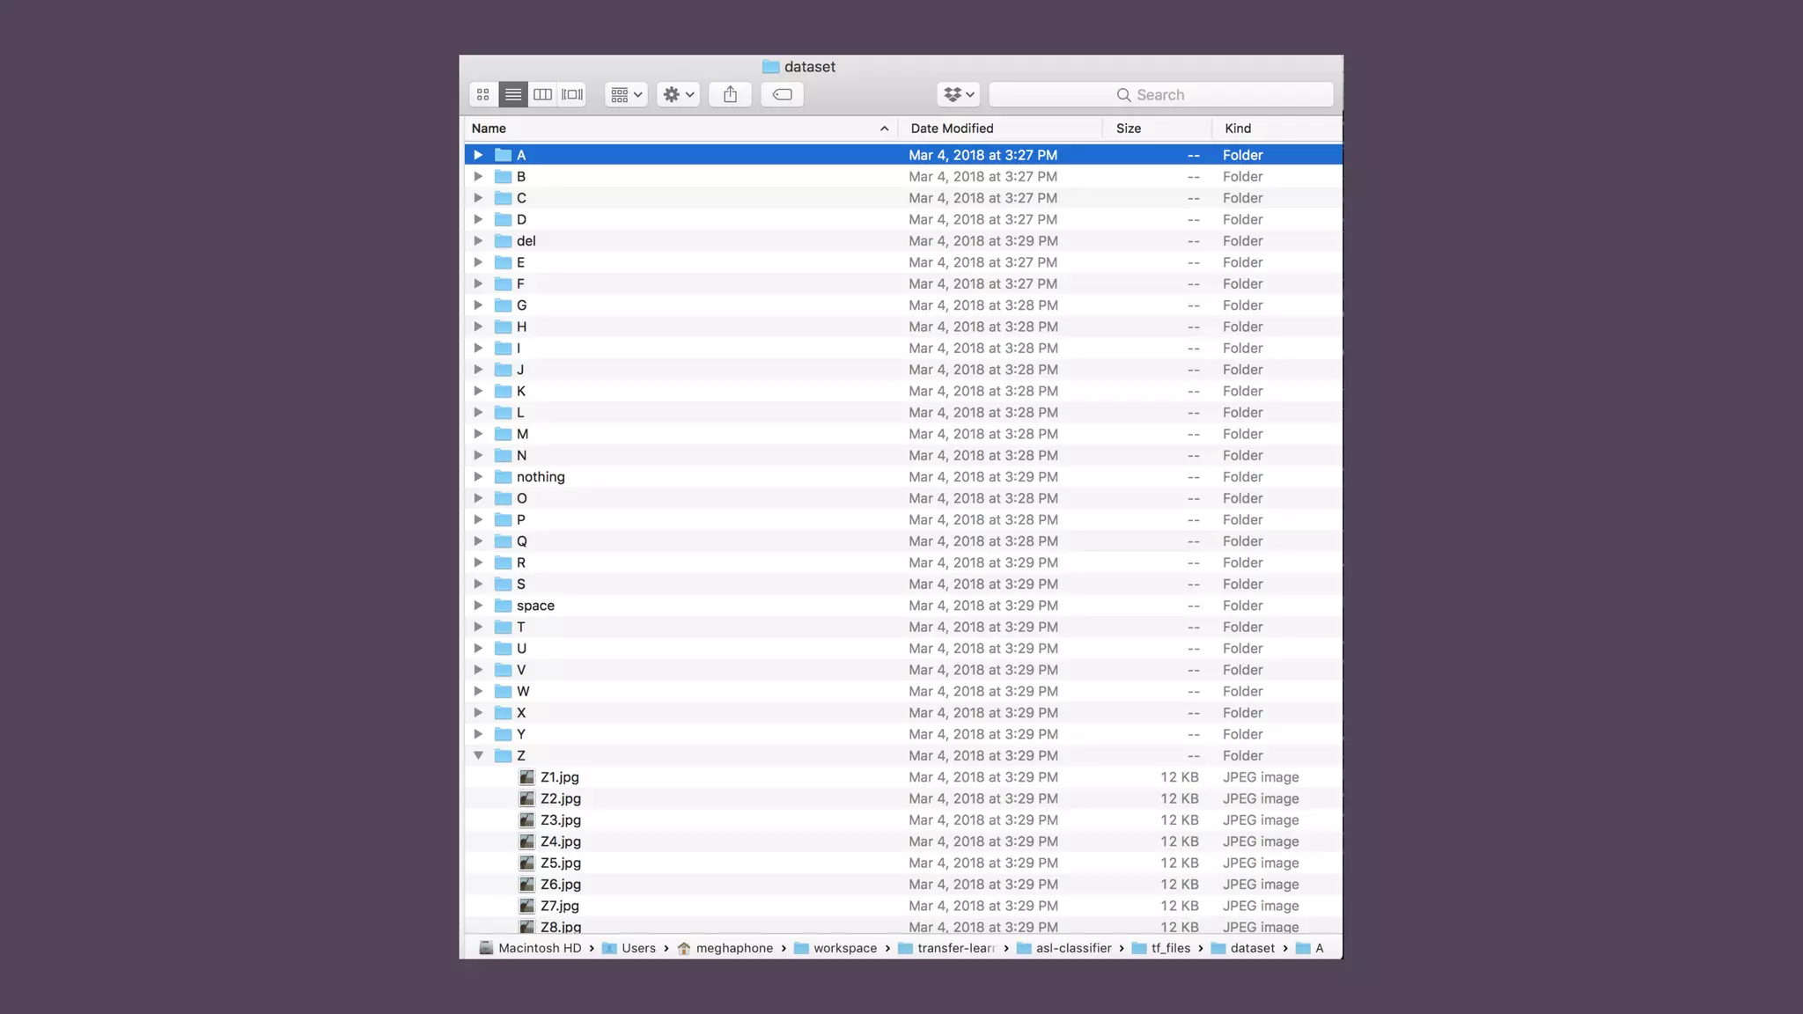This screenshot has height=1014, width=1803.
Task: Switch to icon view
Action: [482, 94]
